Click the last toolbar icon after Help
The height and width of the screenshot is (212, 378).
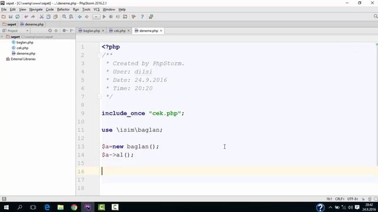[151, 16]
